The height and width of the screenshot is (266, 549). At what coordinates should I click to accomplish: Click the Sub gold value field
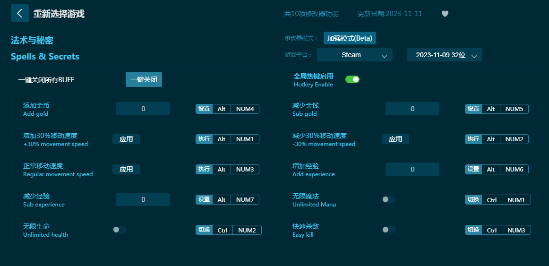(412, 109)
